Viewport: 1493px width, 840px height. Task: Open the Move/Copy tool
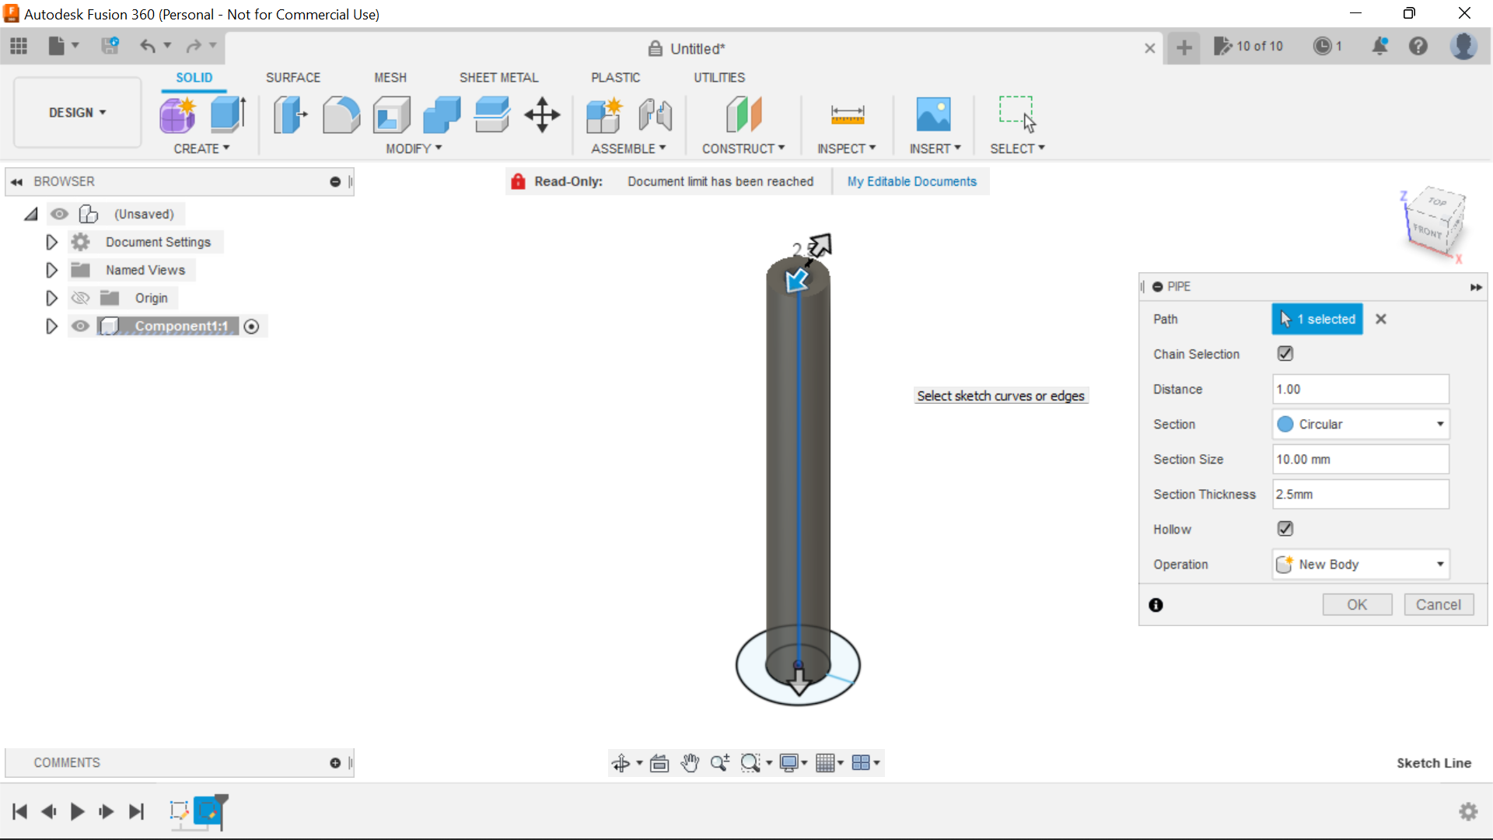click(541, 114)
